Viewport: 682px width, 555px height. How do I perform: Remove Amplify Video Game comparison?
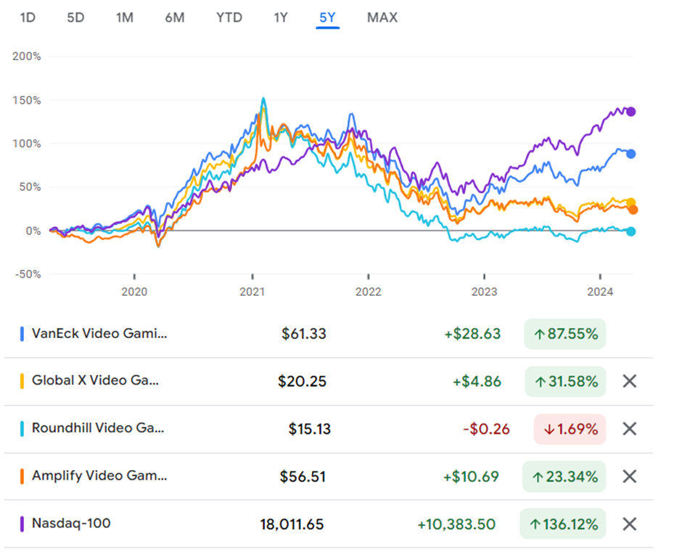pyautogui.click(x=629, y=476)
